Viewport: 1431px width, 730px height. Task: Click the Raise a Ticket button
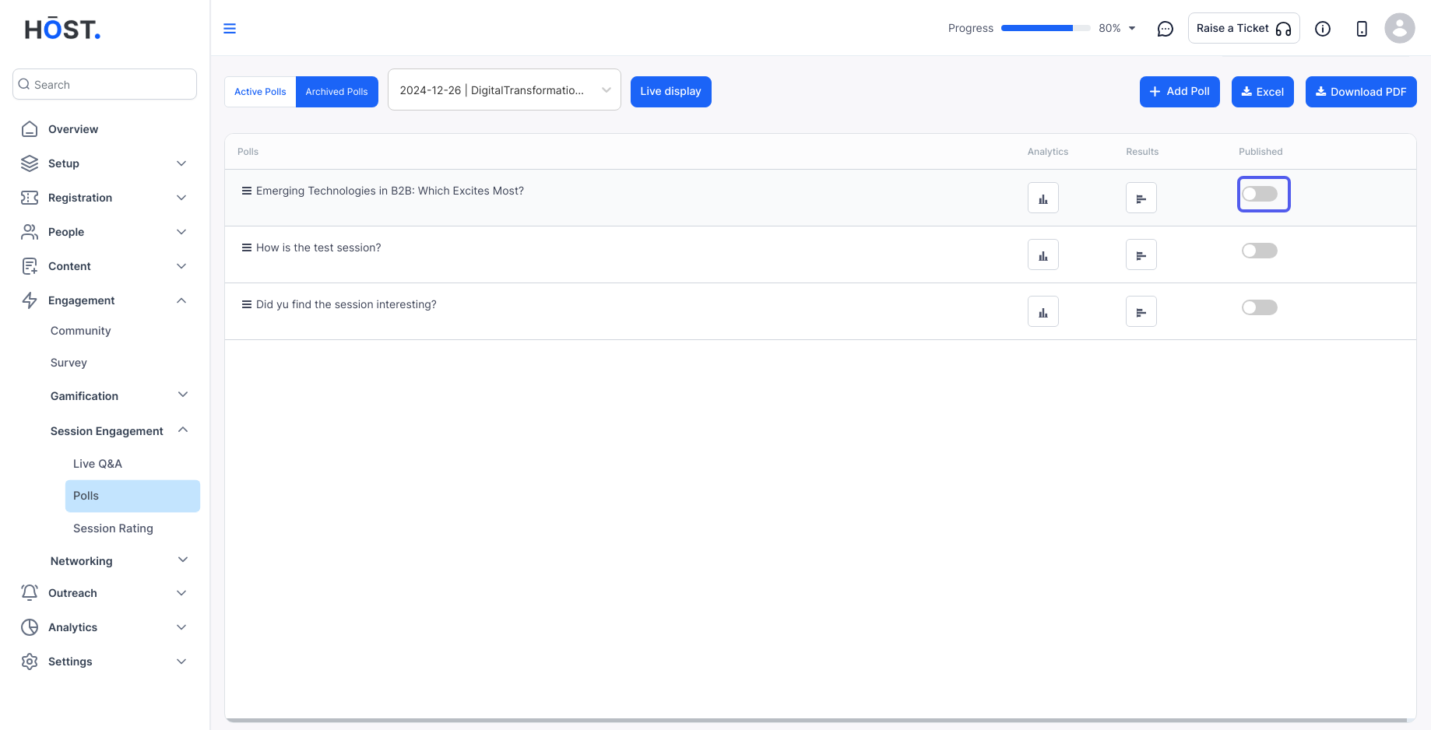coord(1243,28)
